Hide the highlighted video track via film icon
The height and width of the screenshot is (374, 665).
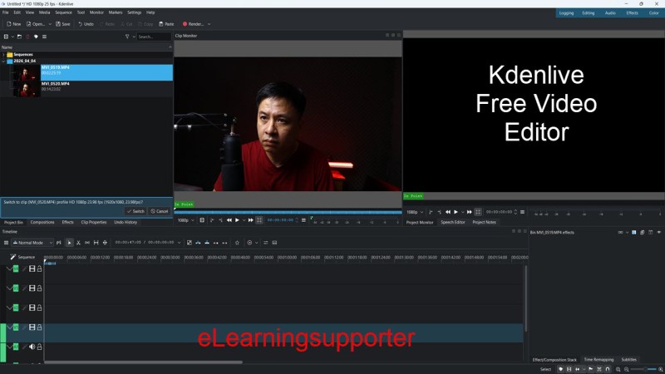tap(32, 327)
